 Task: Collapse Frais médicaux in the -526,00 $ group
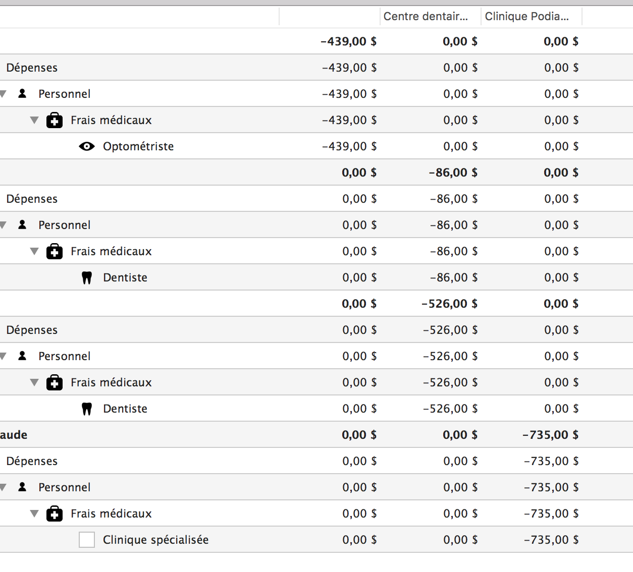click(x=34, y=382)
